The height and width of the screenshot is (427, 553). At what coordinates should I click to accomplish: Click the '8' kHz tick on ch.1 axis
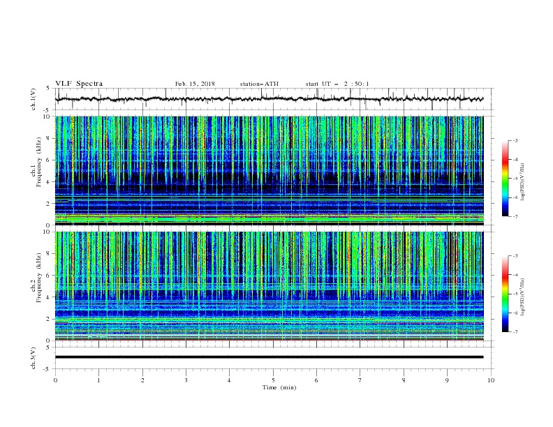(x=49, y=138)
